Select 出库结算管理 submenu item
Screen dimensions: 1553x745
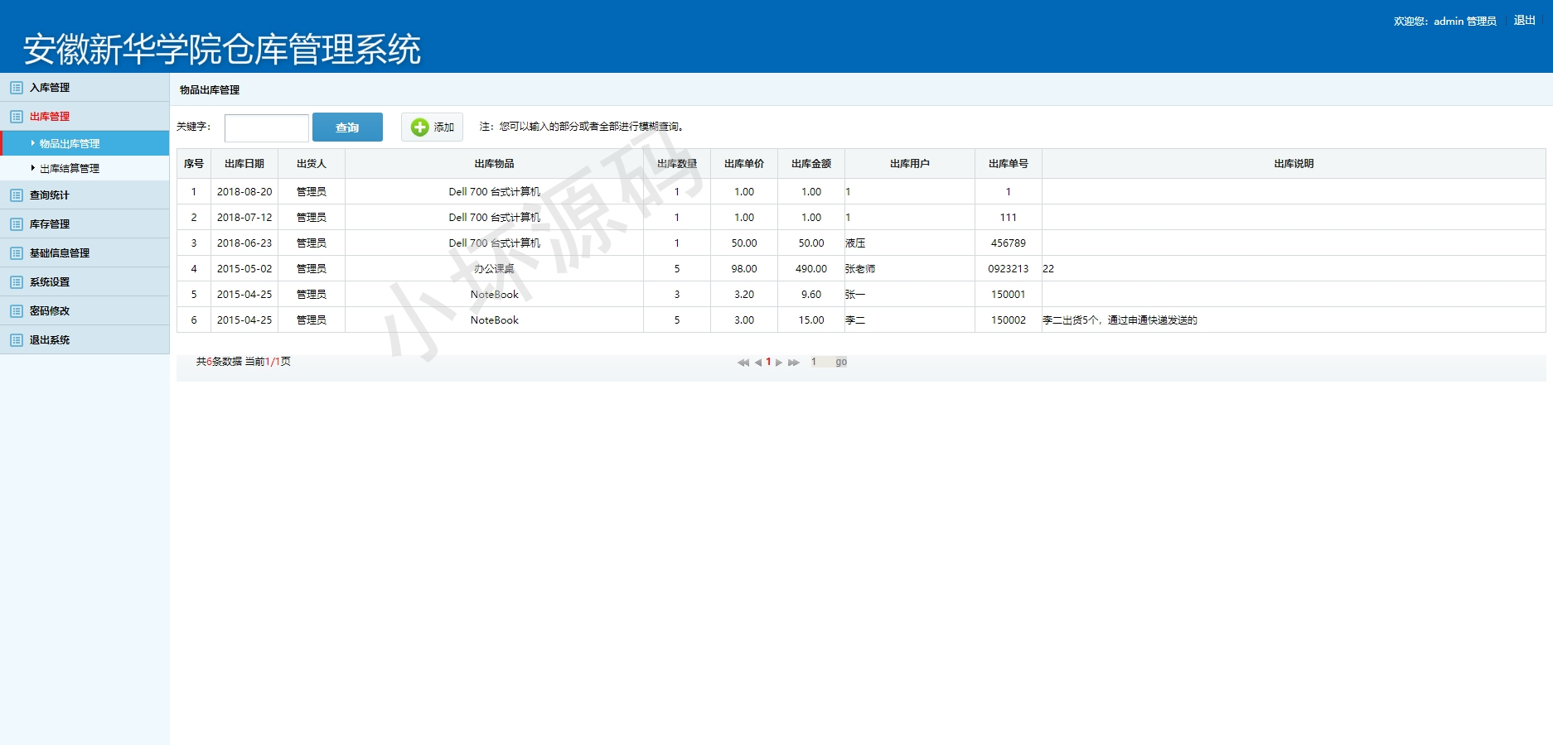[x=85, y=168]
